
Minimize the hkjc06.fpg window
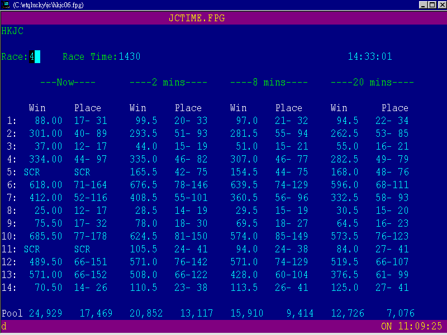click(423, 4)
